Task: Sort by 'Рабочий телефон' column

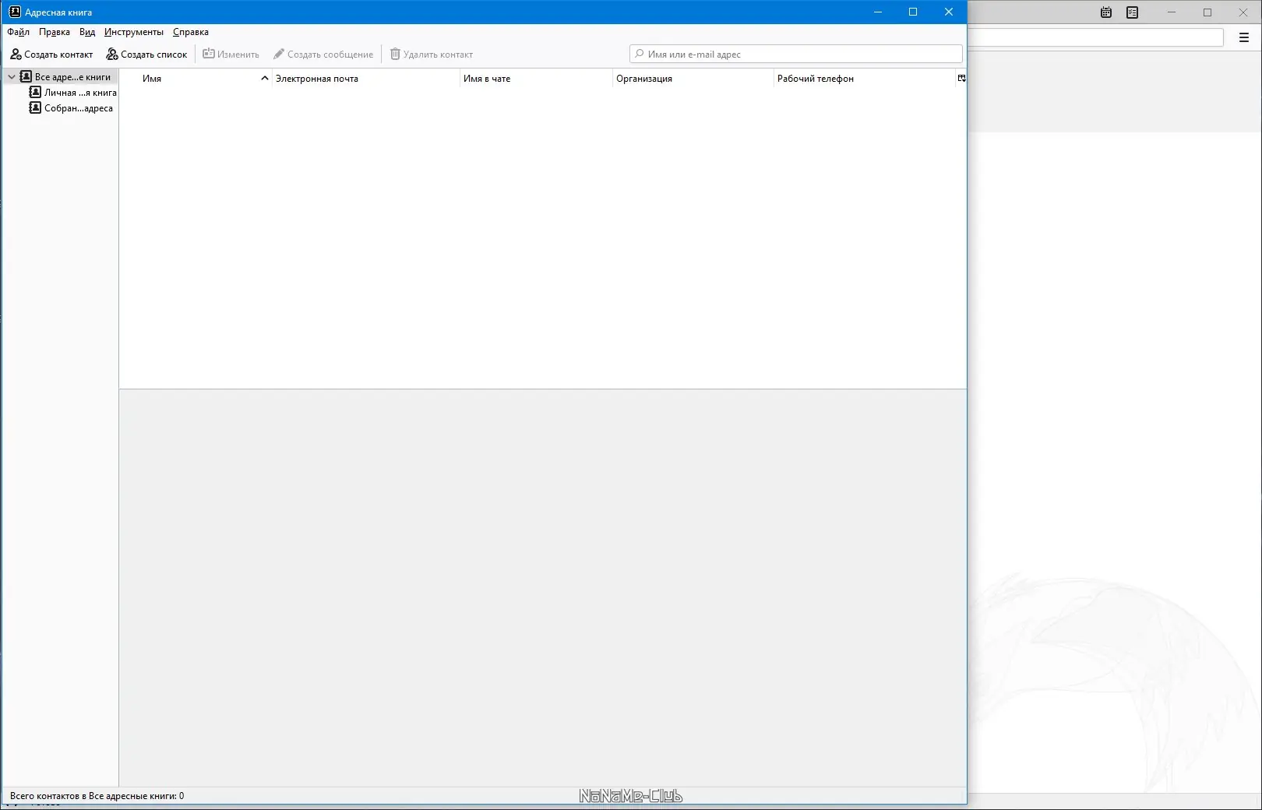Action: [x=865, y=78]
